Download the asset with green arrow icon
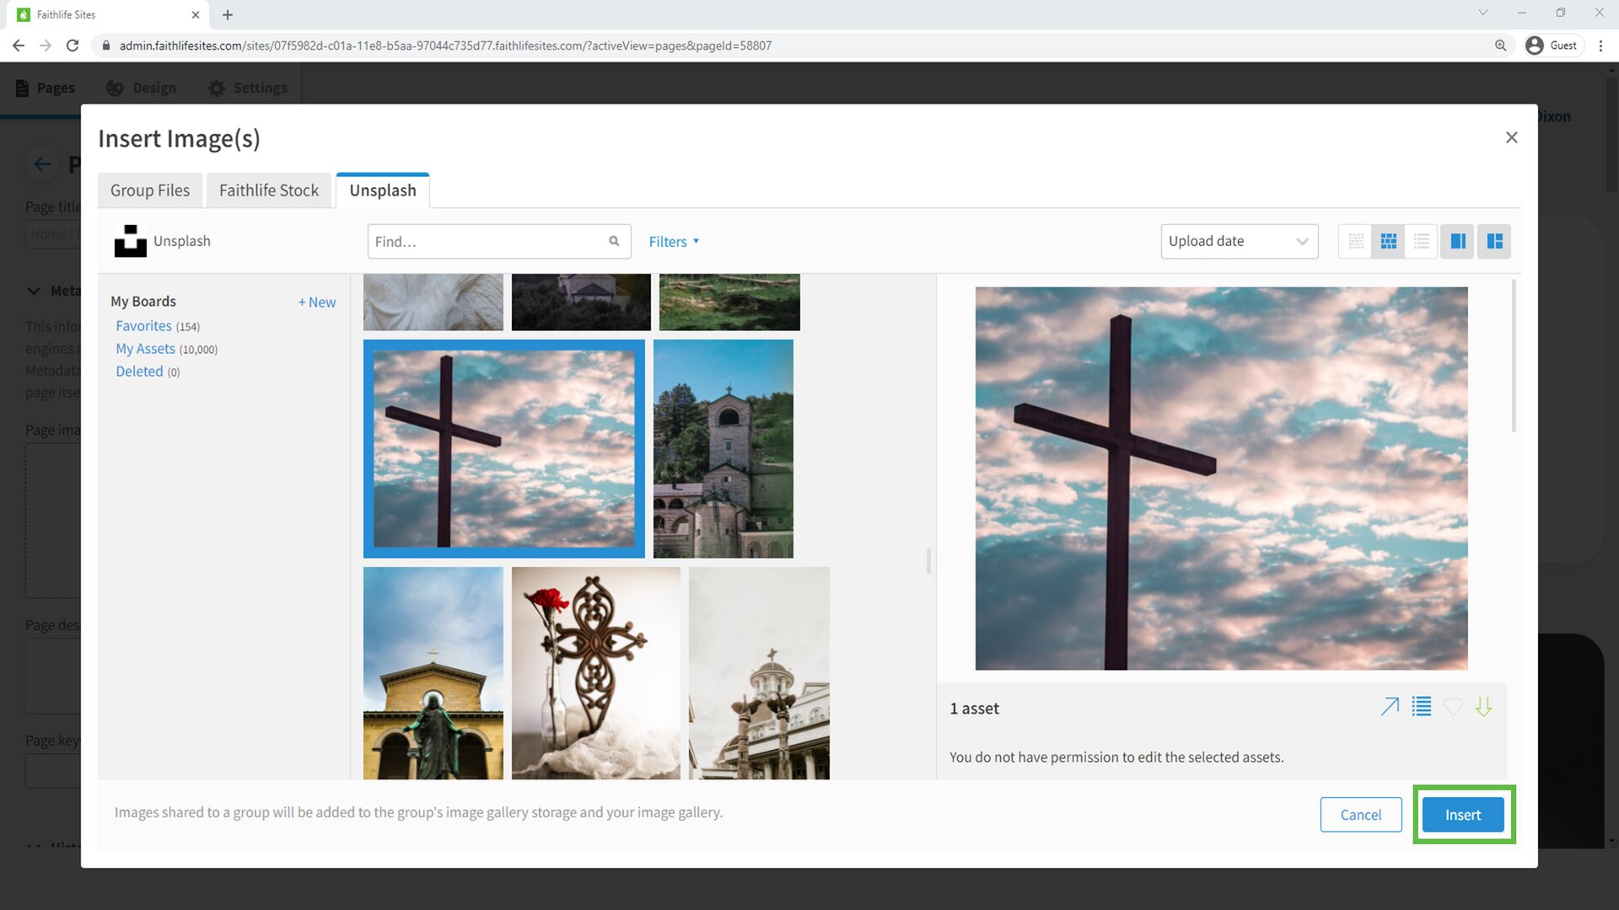Viewport: 1619px width, 910px height. 1483,706
